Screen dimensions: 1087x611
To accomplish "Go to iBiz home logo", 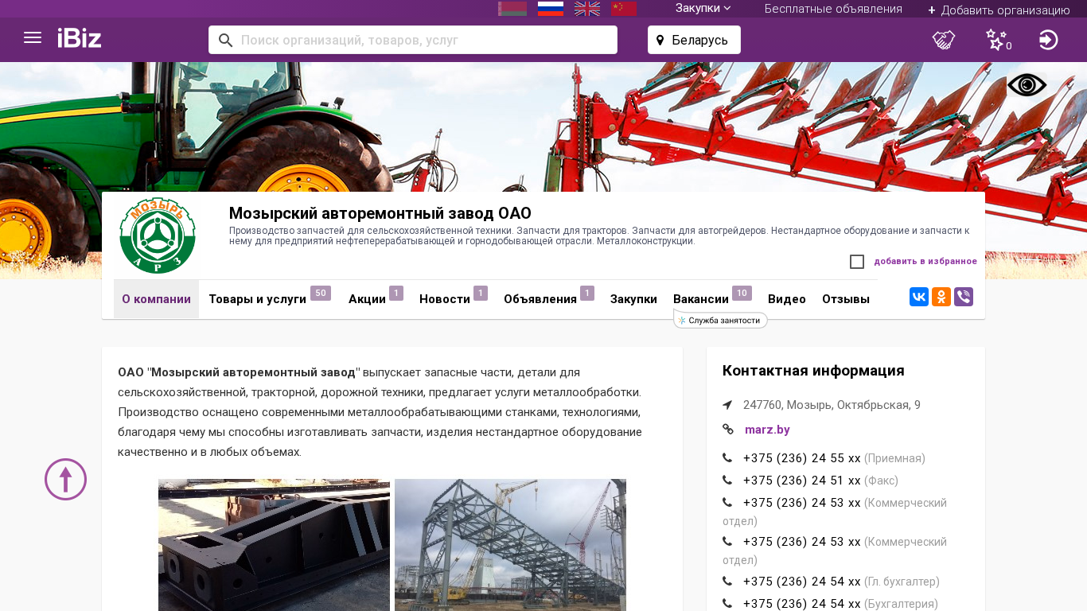I will 80,37.
